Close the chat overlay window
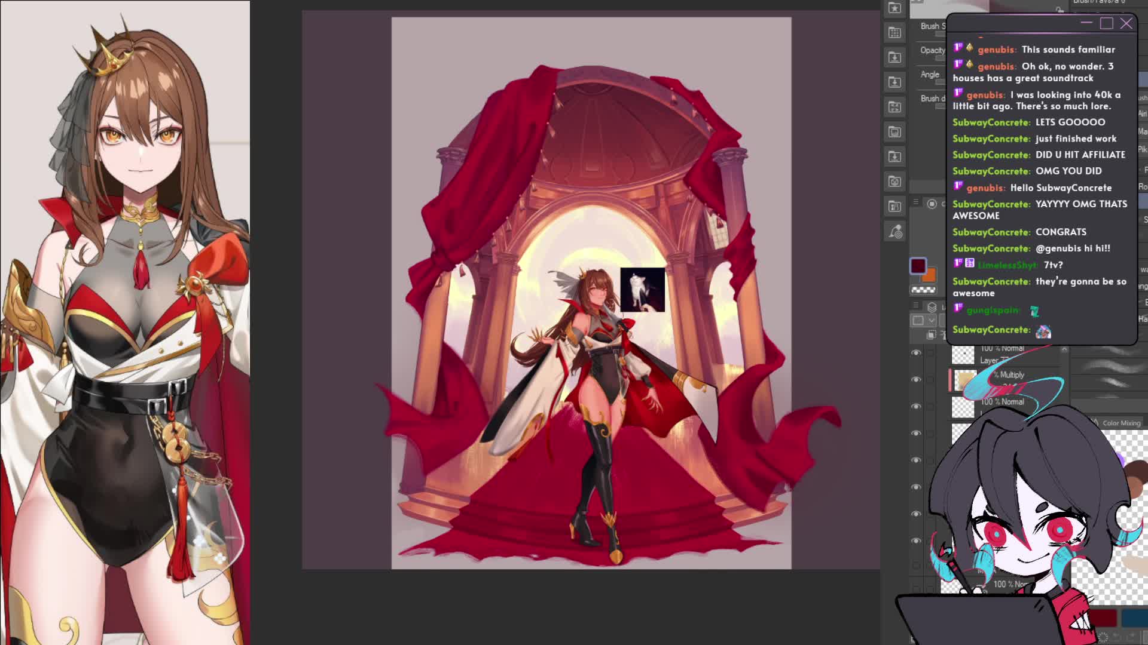1148x645 pixels. pyautogui.click(x=1126, y=23)
